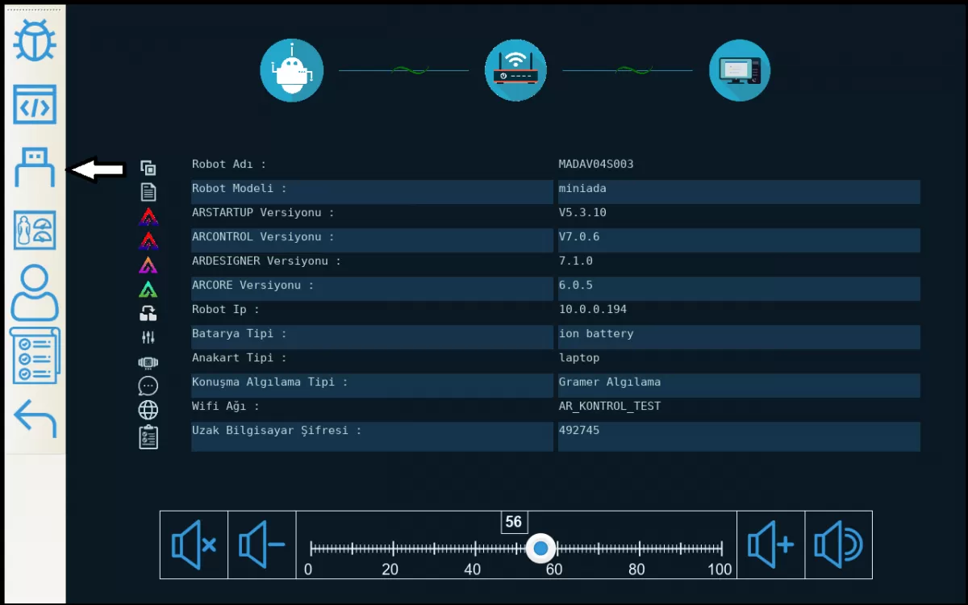
Task: Click the volume slider handle at 56
Action: click(x=540, y=549)
